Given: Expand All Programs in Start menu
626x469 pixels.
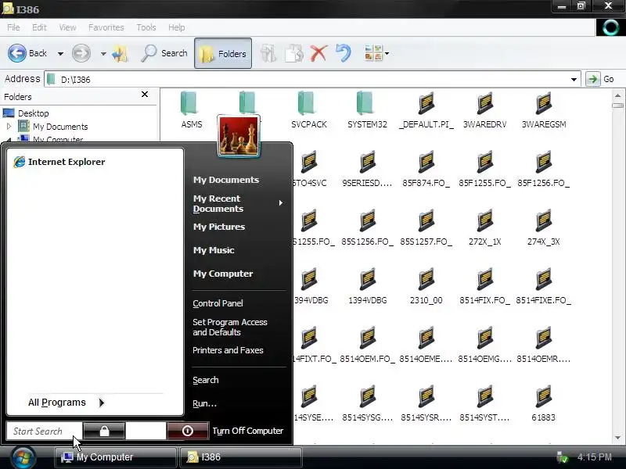Looking at the screenshot, I should (x=66, y=403).
